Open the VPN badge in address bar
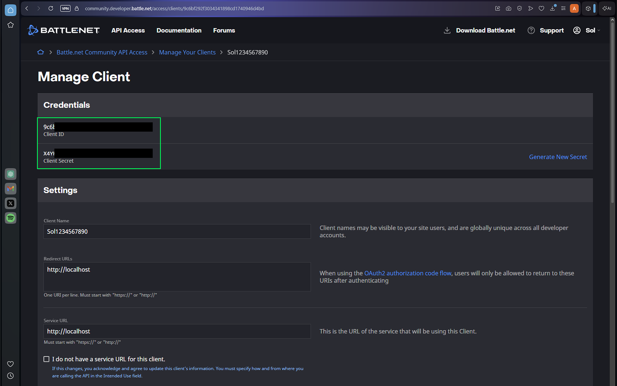Screen dimensions: 617x386 (65, 8)
